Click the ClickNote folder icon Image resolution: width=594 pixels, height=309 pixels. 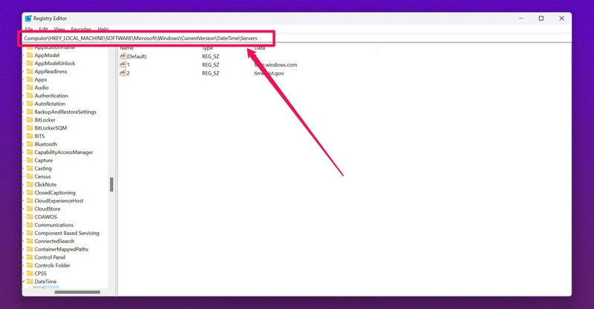pyautogui.click(x=30, y=185)
